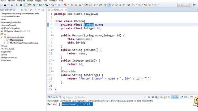The image size is (198, 111).
Task: Expand MyMainClassWithSingleton.java tree node
Action: 5,43
